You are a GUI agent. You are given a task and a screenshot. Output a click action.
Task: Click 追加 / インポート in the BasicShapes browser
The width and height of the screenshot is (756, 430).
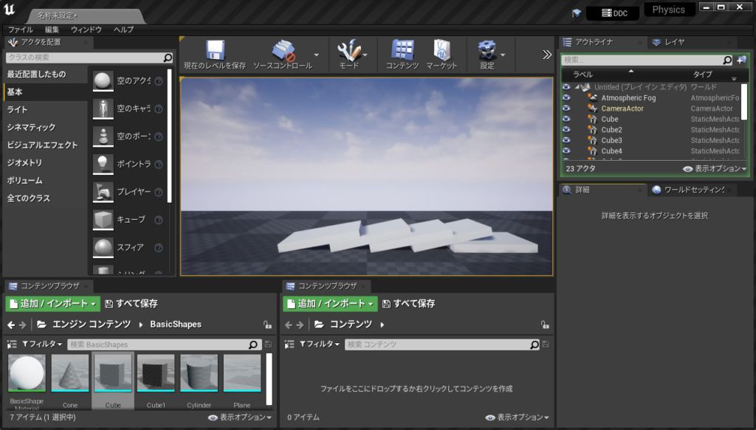pos(52,304)
